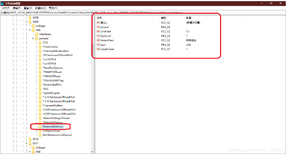Select the *WakeOnPattern key
Viewport: 287px width, 155px height.
pyautogui.click(x=52, y=122)
